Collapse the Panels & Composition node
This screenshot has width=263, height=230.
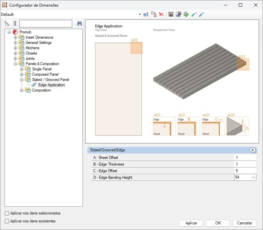16,64
